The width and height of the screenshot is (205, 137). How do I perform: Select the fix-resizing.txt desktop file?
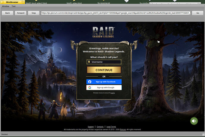click(x=104, y=2)
